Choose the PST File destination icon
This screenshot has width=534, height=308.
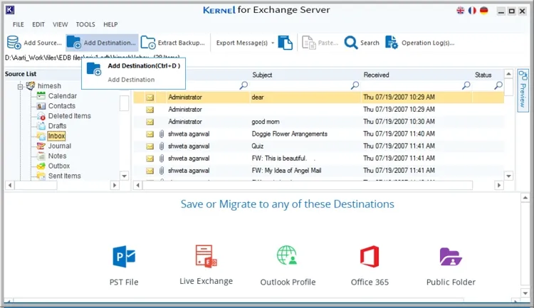124,256
